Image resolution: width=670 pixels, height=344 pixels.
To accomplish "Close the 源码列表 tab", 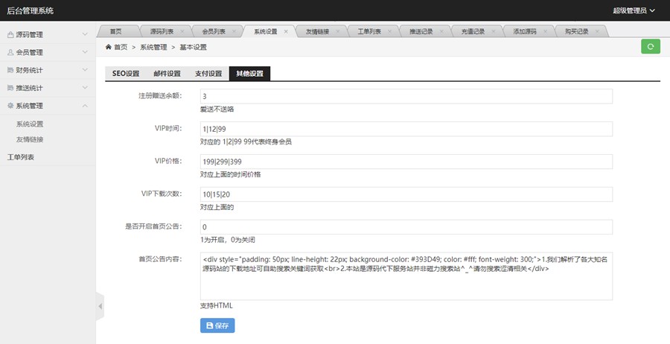I will click(182, 31).
